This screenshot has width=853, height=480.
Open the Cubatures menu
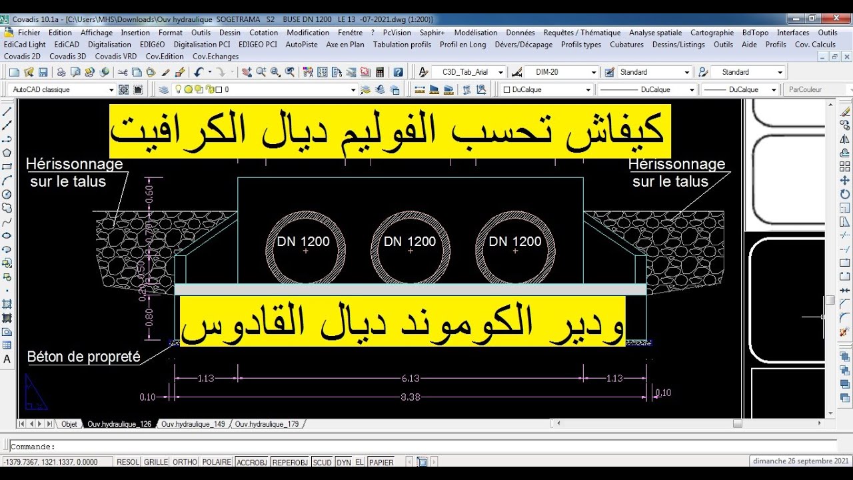click(x=626, y=45)
